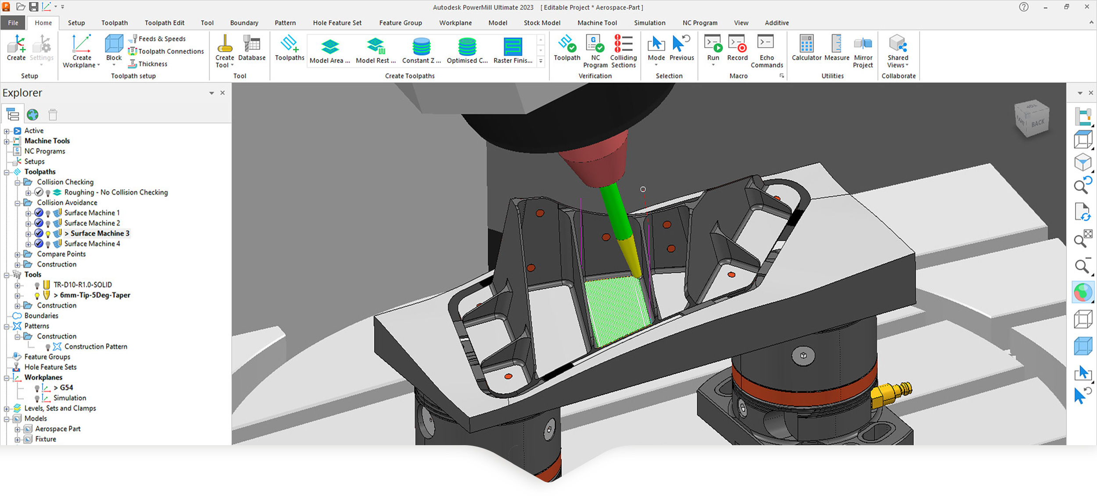Click the Feeds & Speeds button

click(157, 39)
